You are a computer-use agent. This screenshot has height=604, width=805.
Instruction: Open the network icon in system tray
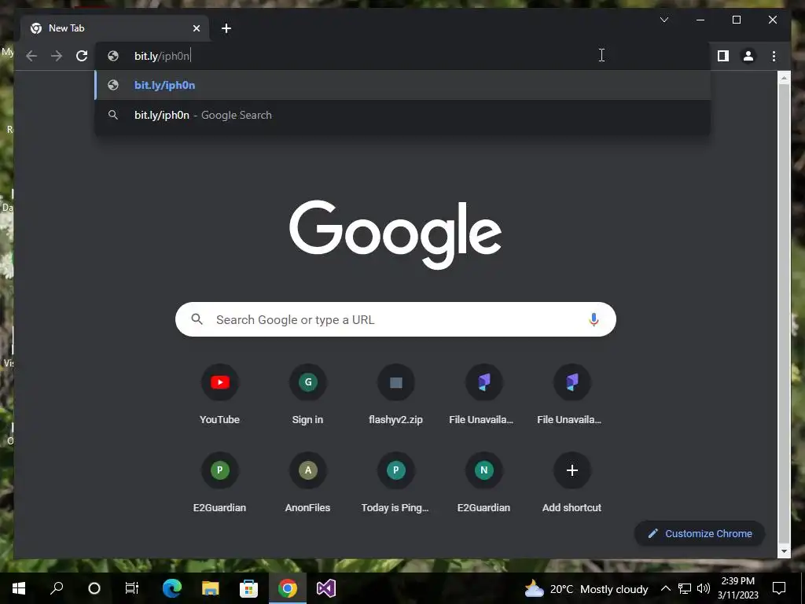(685, 588)
